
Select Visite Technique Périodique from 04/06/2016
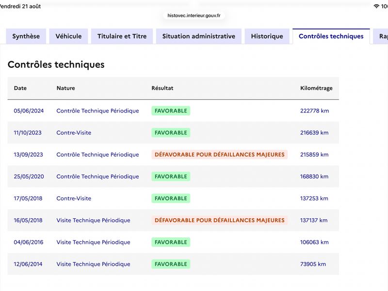93,242
